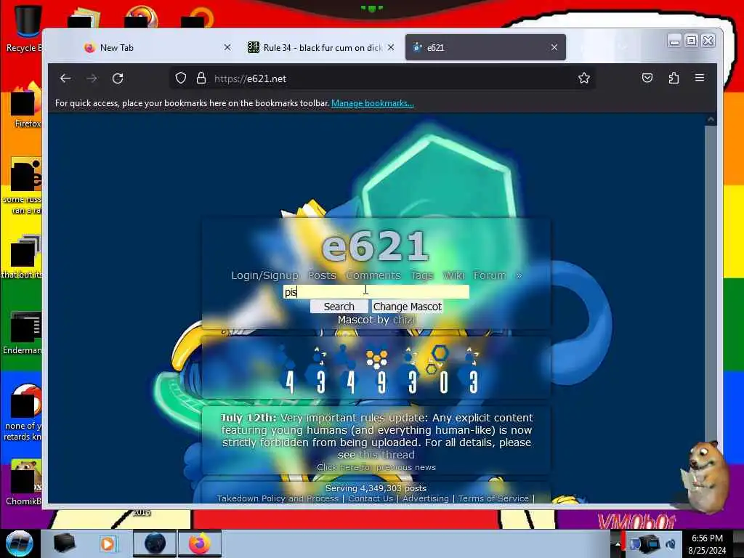Close the New Tab tab
Screen dimensions: 744x558
(x=227, y=47)
